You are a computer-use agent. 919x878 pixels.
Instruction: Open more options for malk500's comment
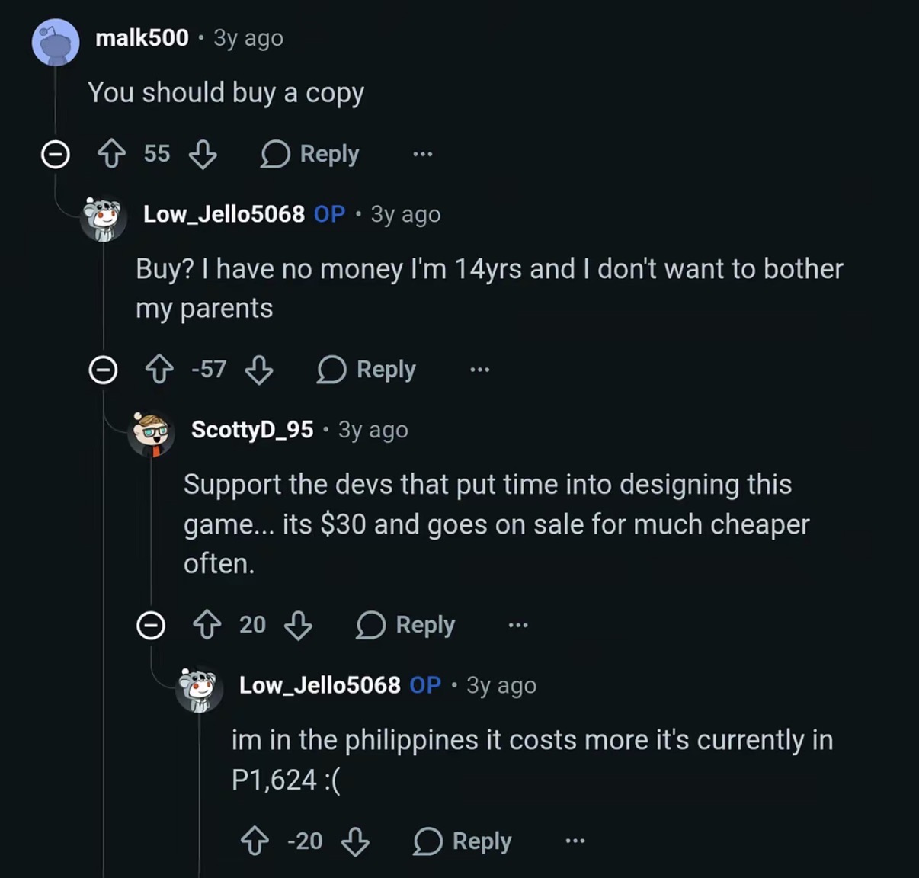tap(423, 154)
